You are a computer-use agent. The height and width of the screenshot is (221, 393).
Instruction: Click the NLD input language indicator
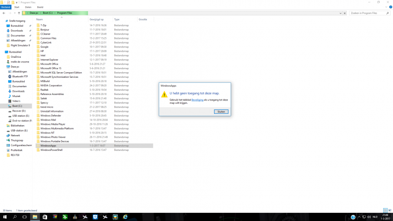coord(375,217)
